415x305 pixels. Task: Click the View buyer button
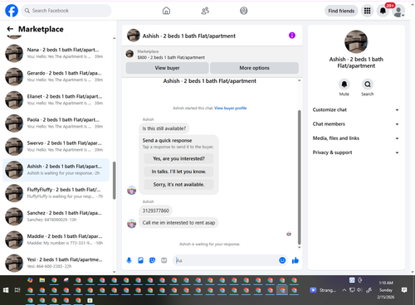[167, 68]
